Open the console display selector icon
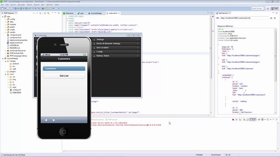The height and width of the screenshot is (157, 280). coord(262,119)
